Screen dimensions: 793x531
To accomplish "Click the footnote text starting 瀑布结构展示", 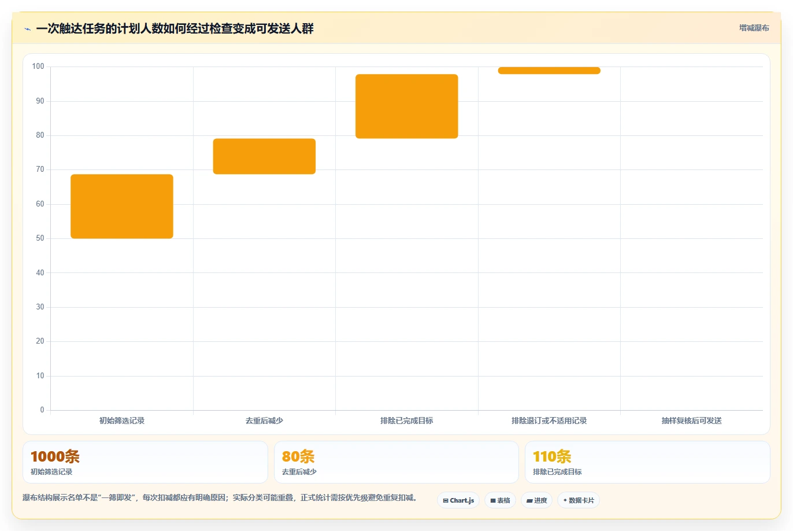I will [x=221, y=497].
